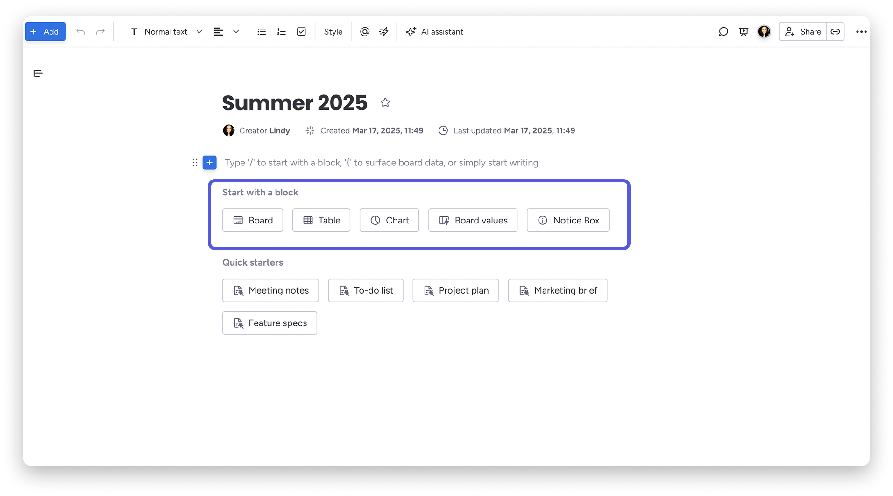Insert a Table block

tap(321, 220)
